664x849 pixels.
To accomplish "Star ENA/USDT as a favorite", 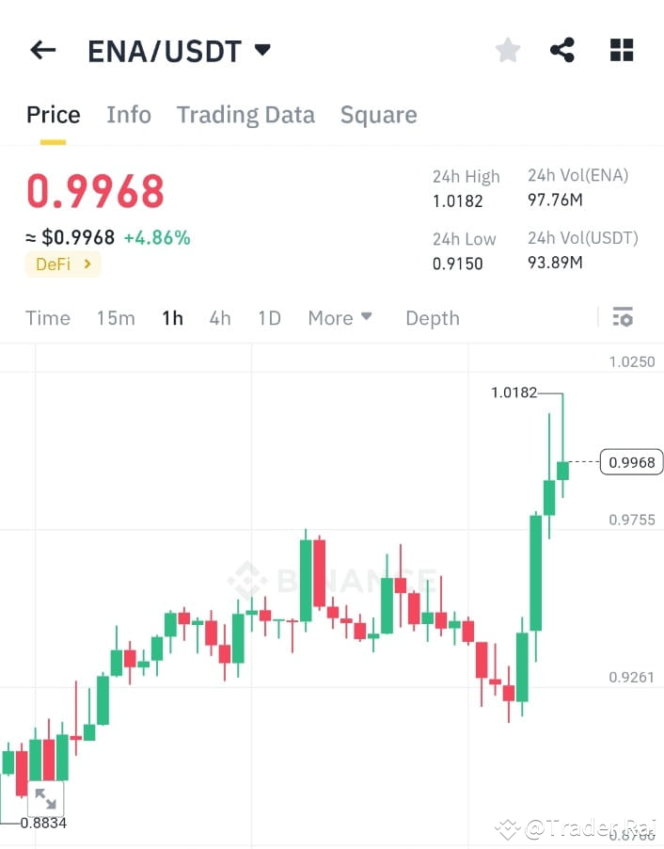I will (507, 50).
